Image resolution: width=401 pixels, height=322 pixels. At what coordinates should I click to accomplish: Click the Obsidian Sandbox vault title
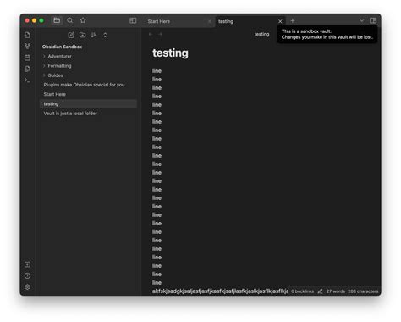62,47
